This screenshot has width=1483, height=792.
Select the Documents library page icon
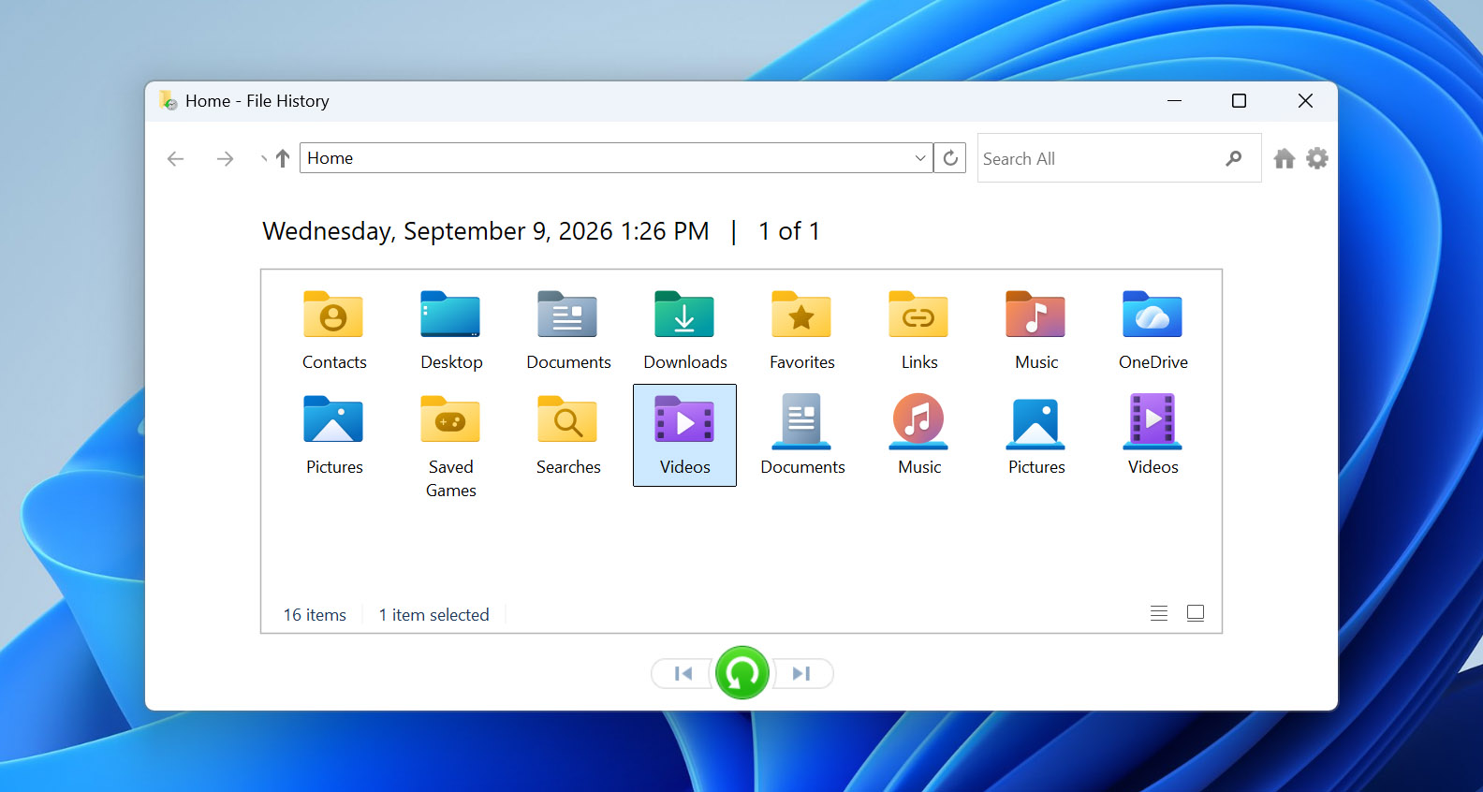pos(801,419)
